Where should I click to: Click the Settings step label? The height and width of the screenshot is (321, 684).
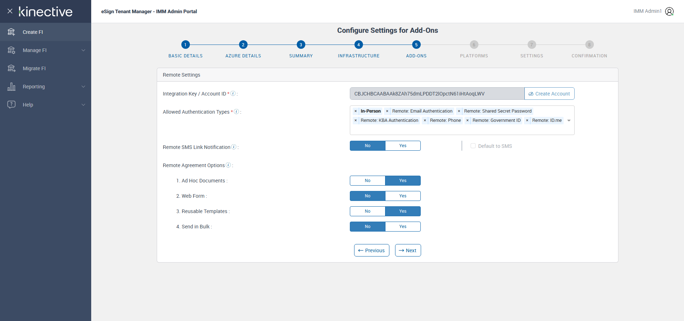(532, 56)
